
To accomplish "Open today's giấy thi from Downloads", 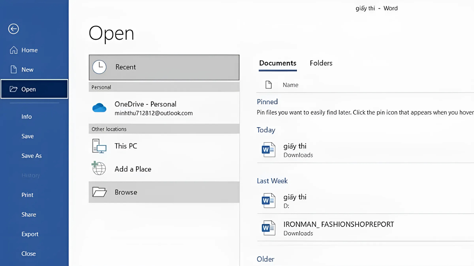I will pyautogui.click(x=295, y=150).
